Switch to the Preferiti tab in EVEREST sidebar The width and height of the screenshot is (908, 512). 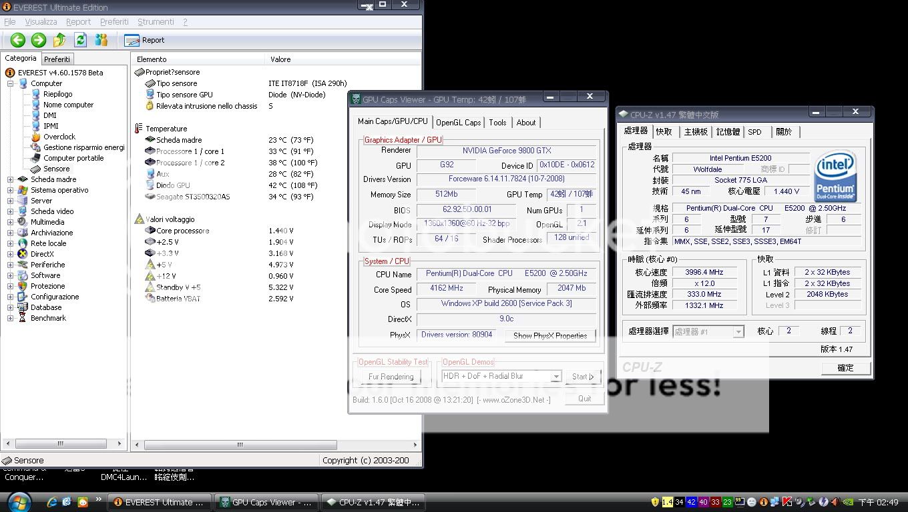57,59
